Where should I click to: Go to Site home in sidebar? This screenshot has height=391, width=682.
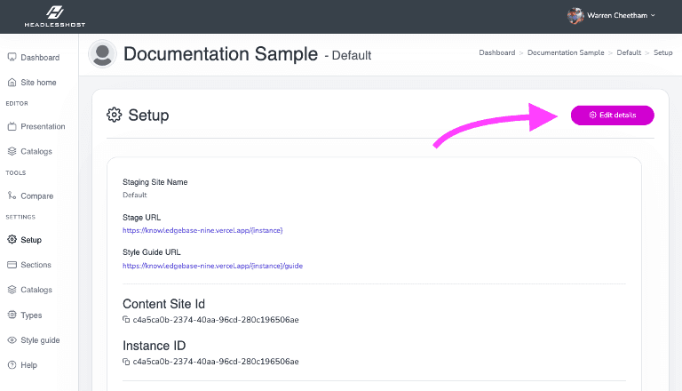coord(38,83)
